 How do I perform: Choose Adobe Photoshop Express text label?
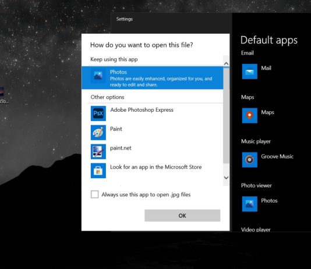tap(142, 110)
